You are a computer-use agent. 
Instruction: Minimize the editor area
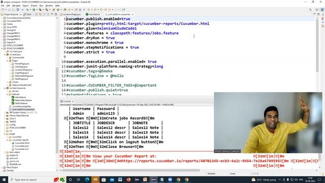click(314, 14)
